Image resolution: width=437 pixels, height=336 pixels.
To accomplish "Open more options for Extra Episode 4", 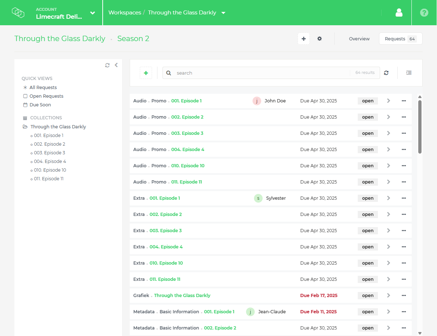I will click(404, 247).
